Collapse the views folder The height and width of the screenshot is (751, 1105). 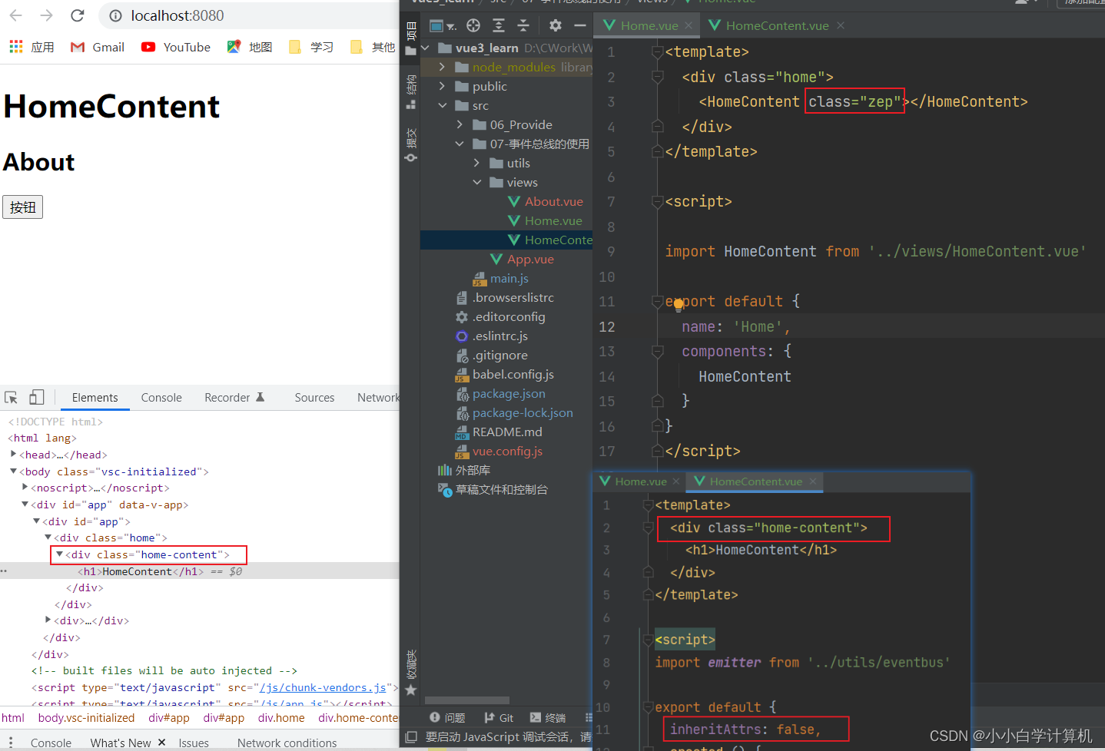(x=476, y=182)
